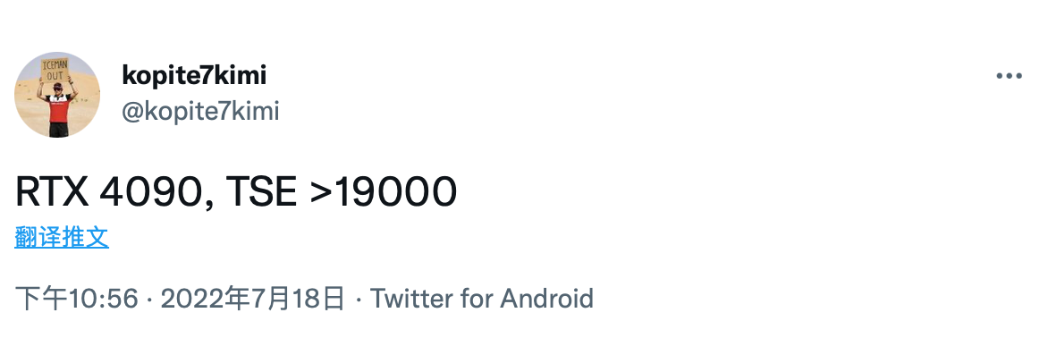Click kopite7kimi's round profile avatar
The image size is (1048, 338).
coord(57,95)
